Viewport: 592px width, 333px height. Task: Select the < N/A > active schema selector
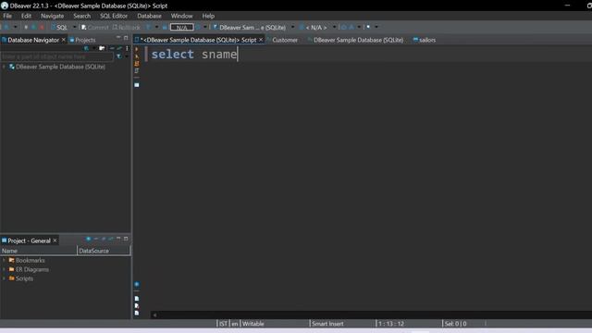pyautogui.click(x=314, y=27)
